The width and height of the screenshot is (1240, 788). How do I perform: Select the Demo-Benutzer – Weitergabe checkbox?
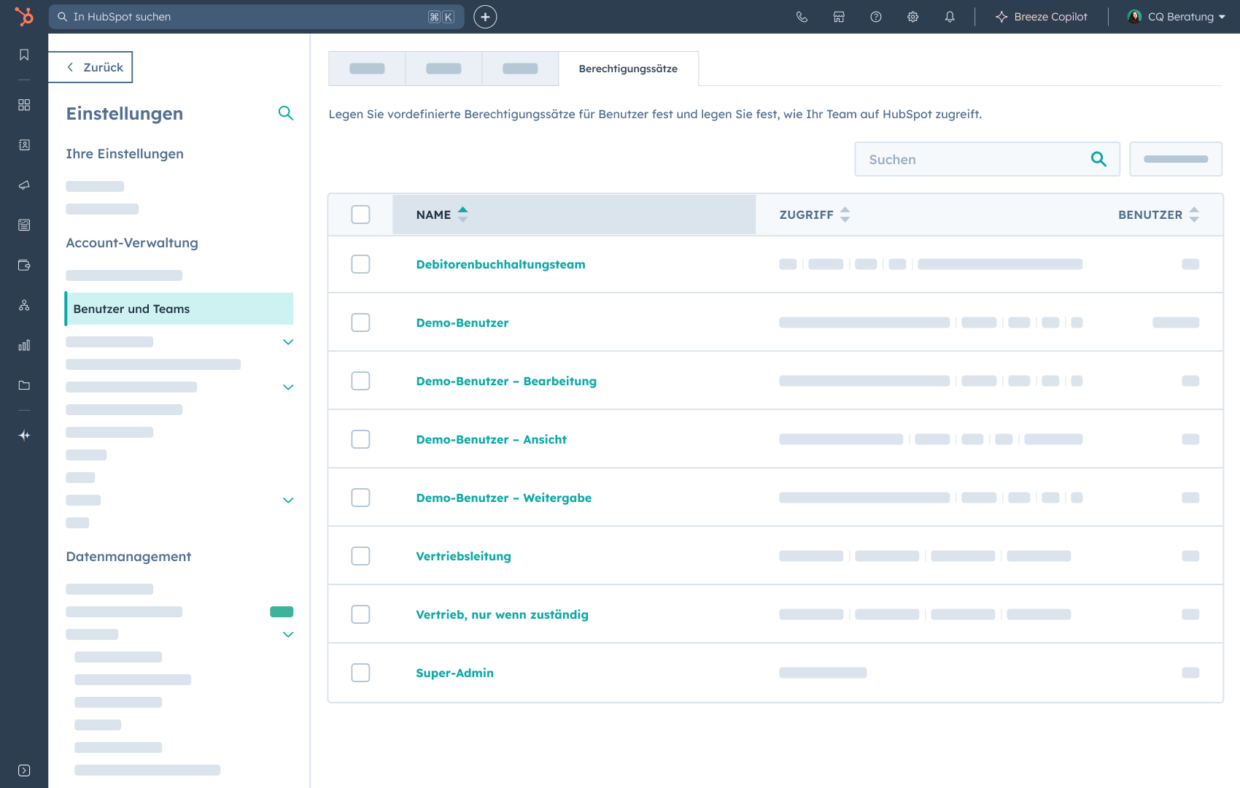(360, 498)
